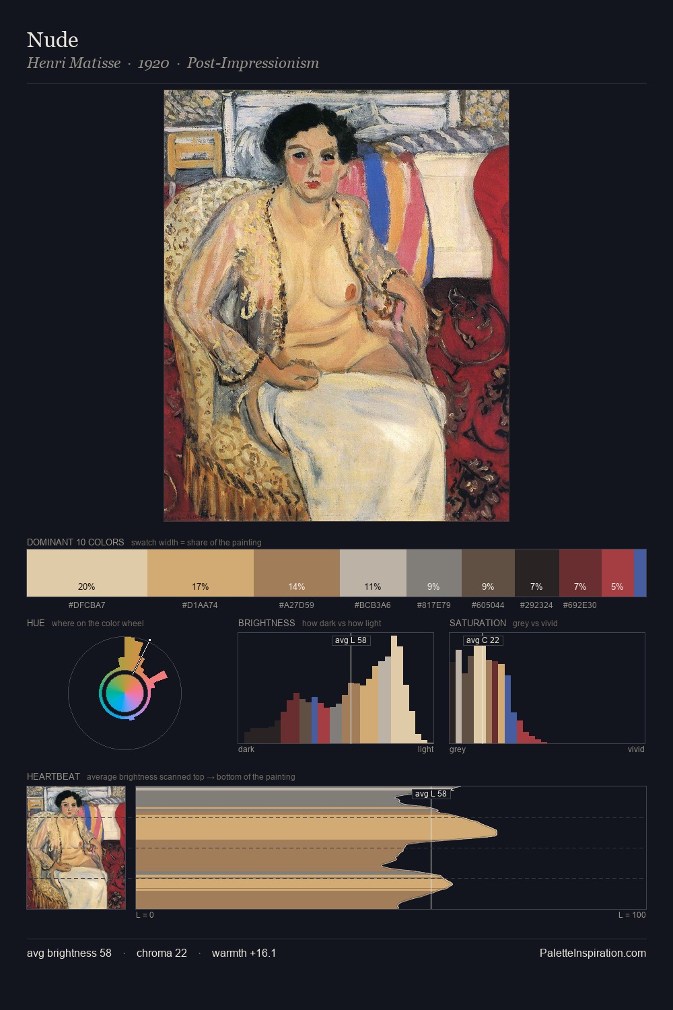Click the 'vivid' saturation axis label

(636, 749)
